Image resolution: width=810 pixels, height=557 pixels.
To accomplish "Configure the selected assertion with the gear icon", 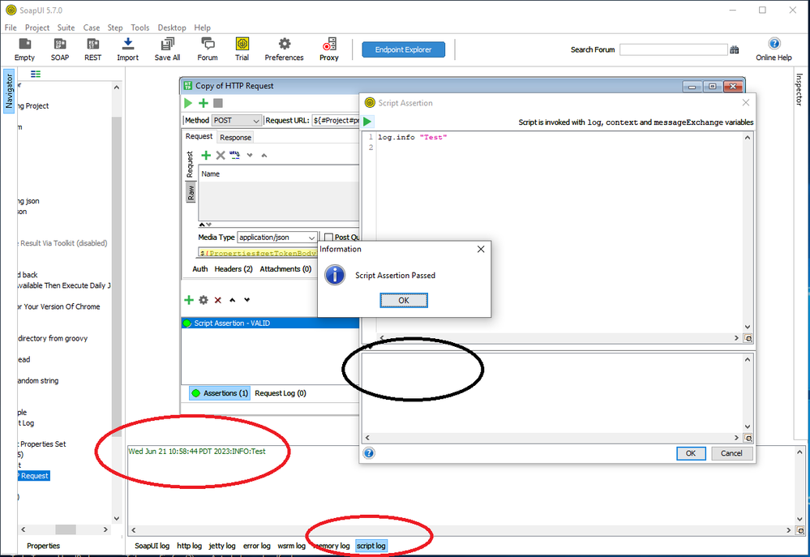I will (204, 300).
